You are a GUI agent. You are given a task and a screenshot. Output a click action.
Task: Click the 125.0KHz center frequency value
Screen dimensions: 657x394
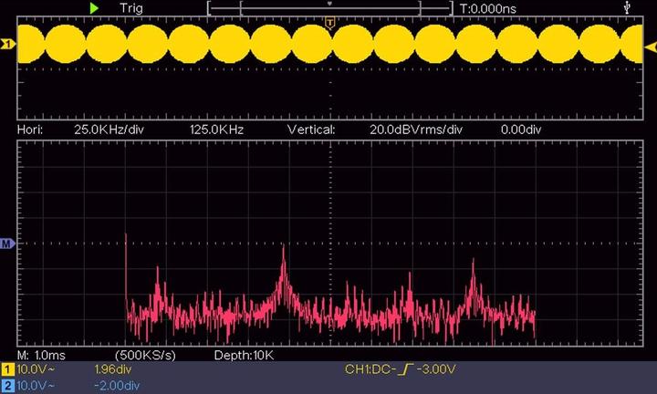pyautogui.click(x=216, y=130)
